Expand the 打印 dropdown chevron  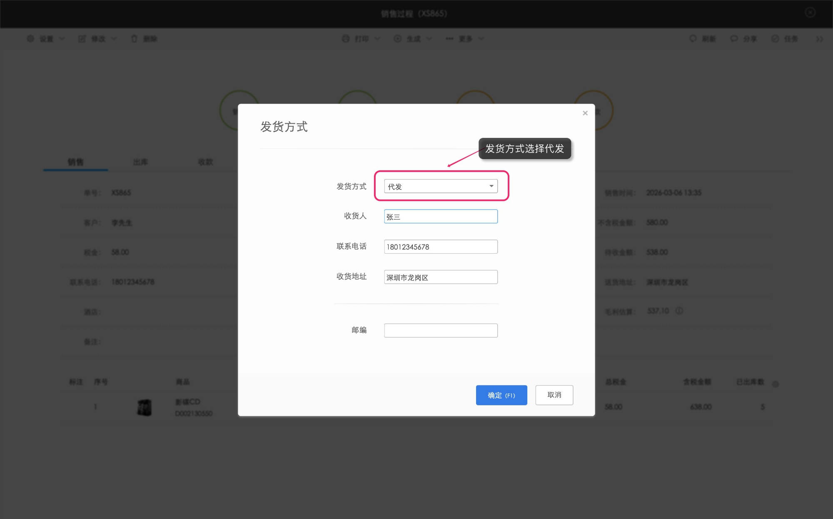point(377,38)
